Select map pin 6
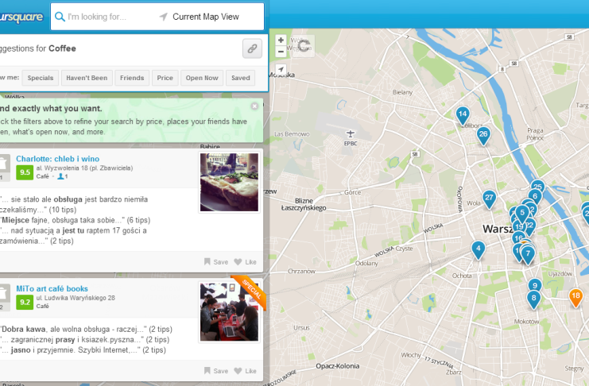 [535, 196]
